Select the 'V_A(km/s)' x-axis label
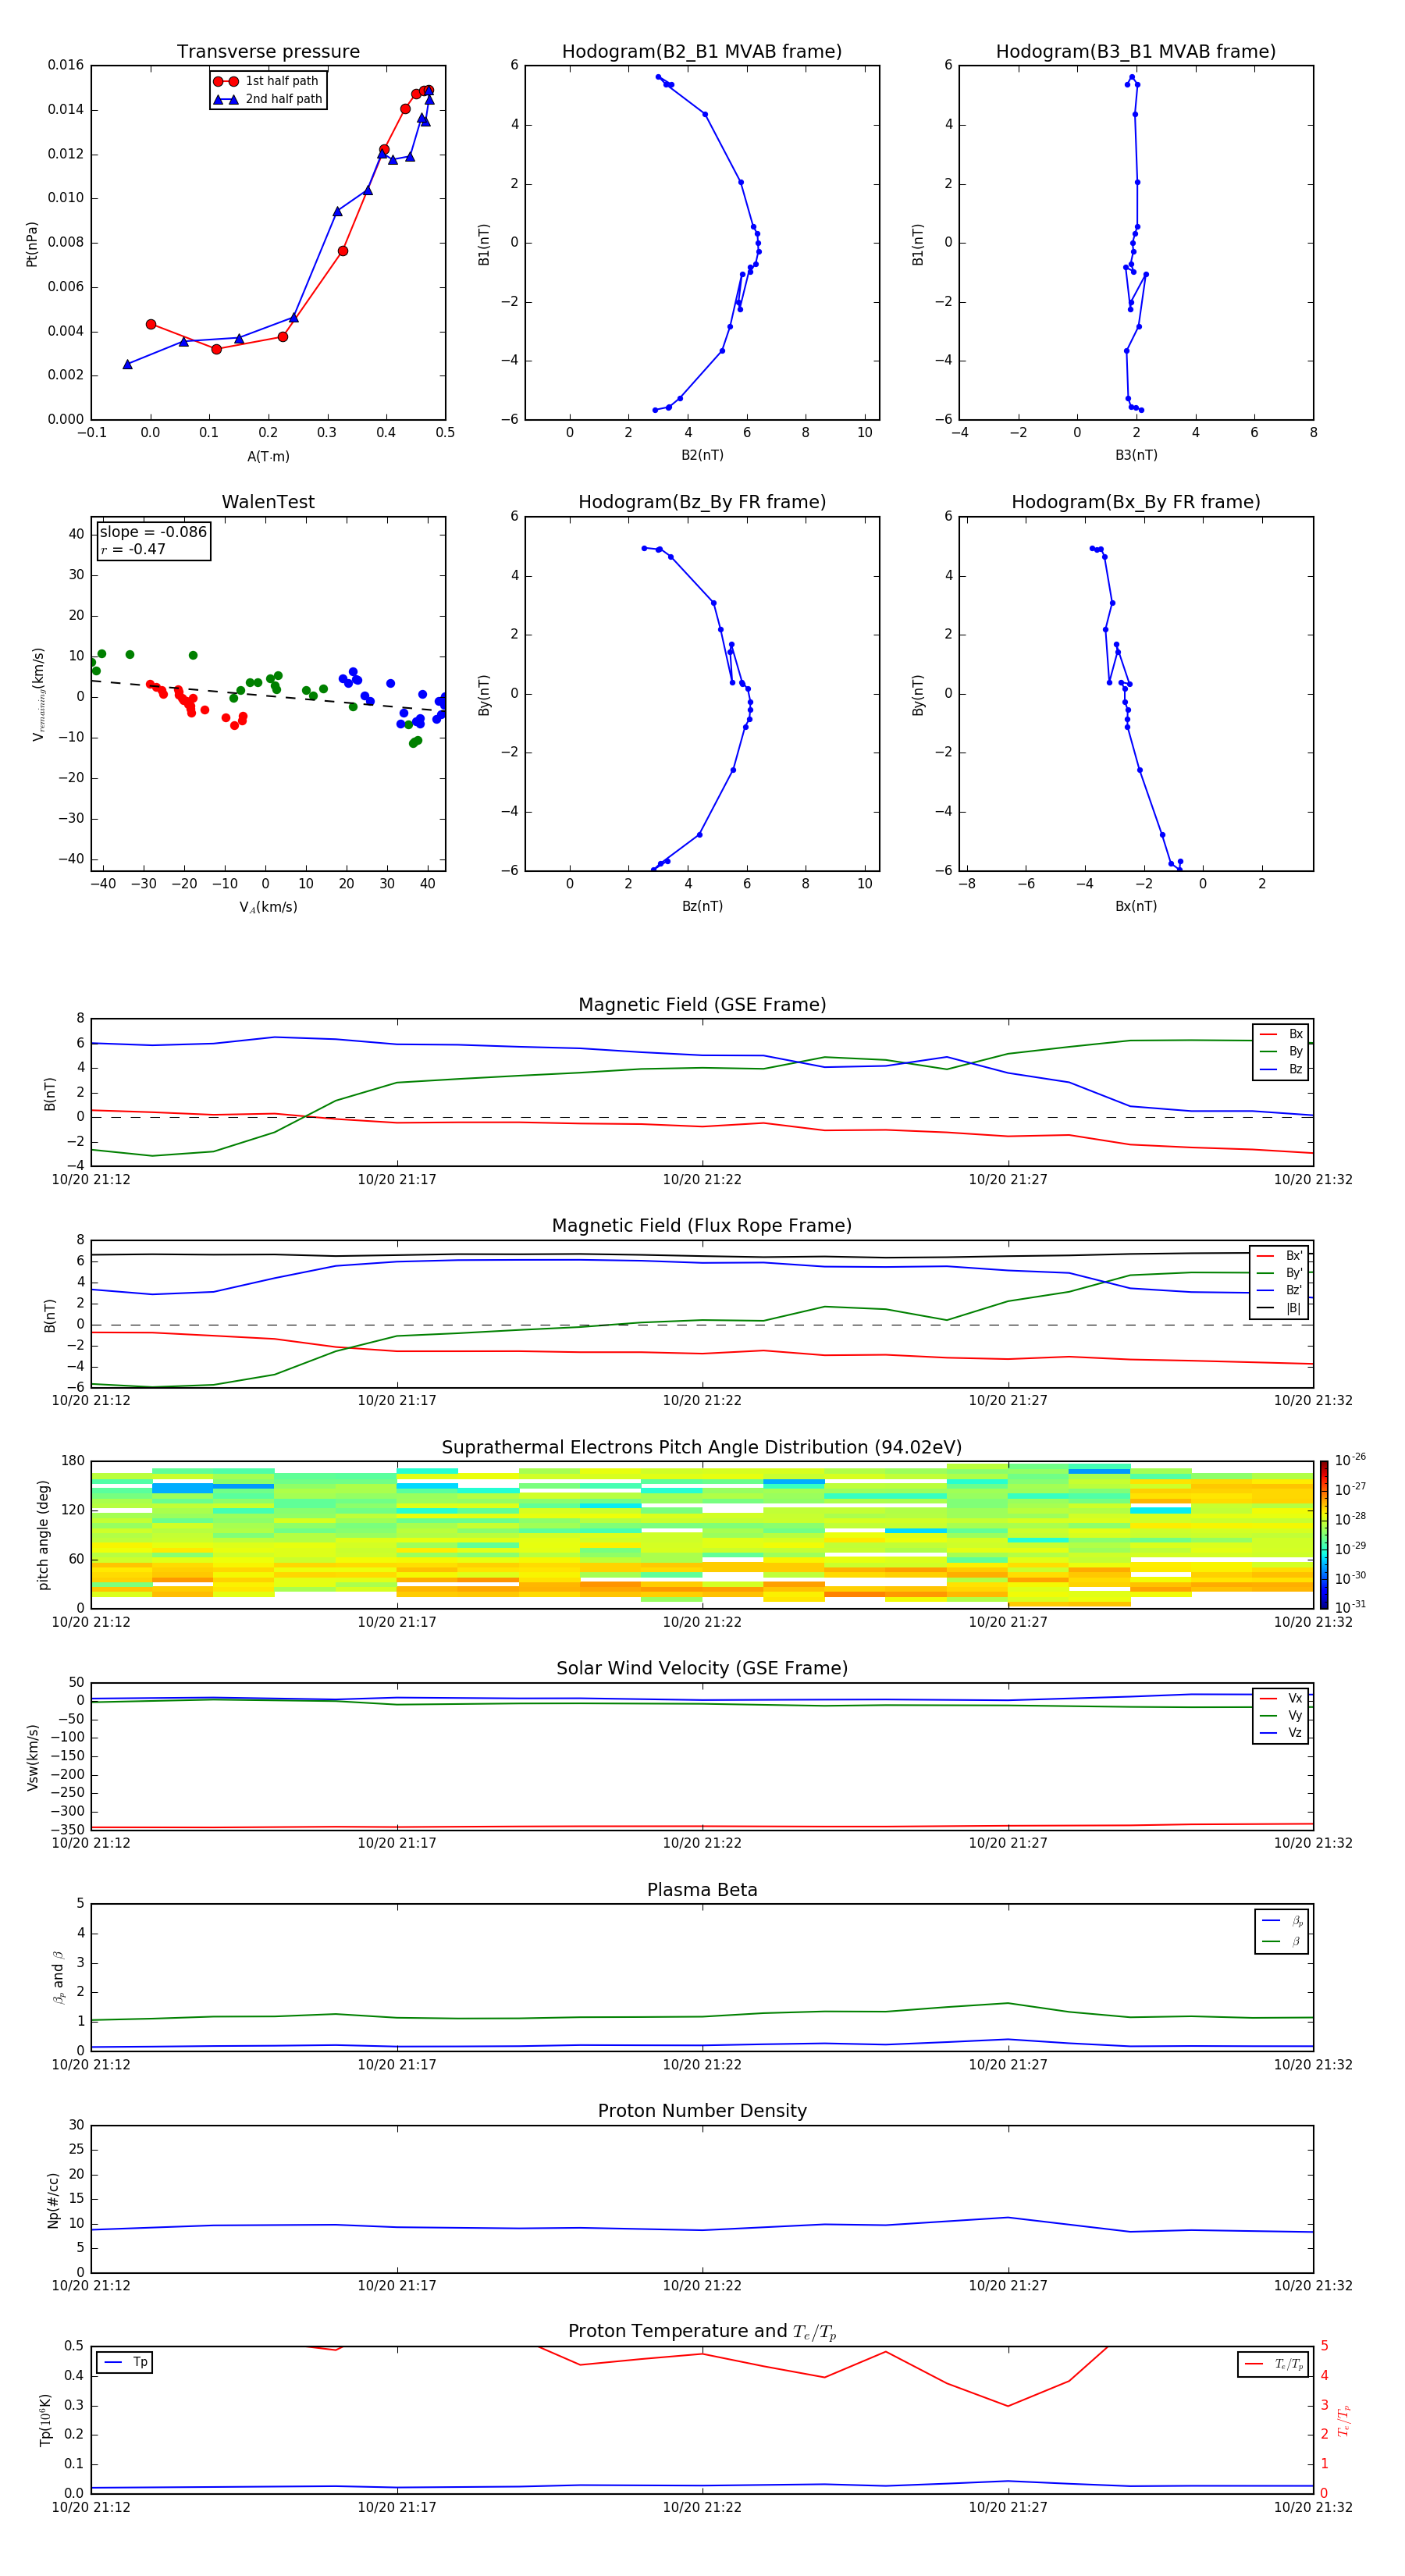The image size is (1405, 2576). coord(268,907)
